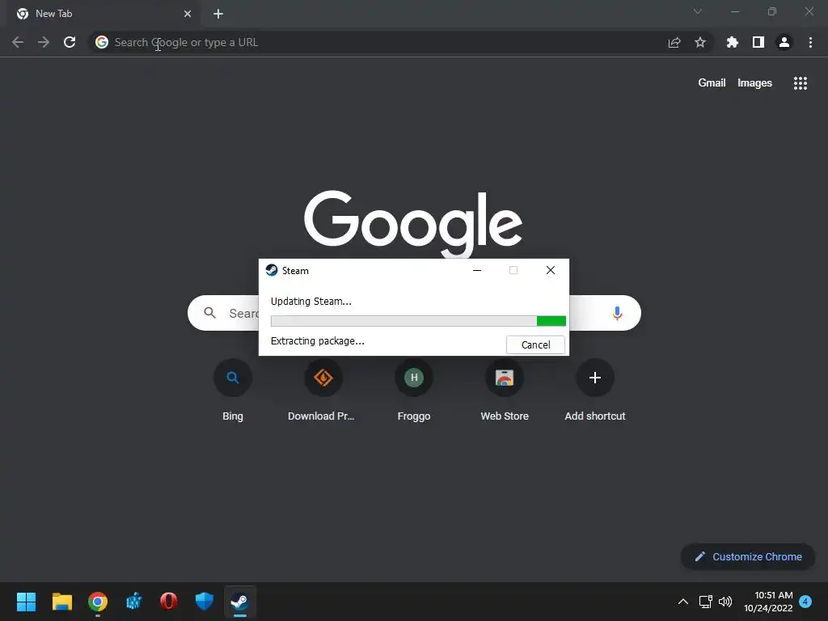828x621 pixels.
Task: Open the volume tray icon
Action: 725,602
